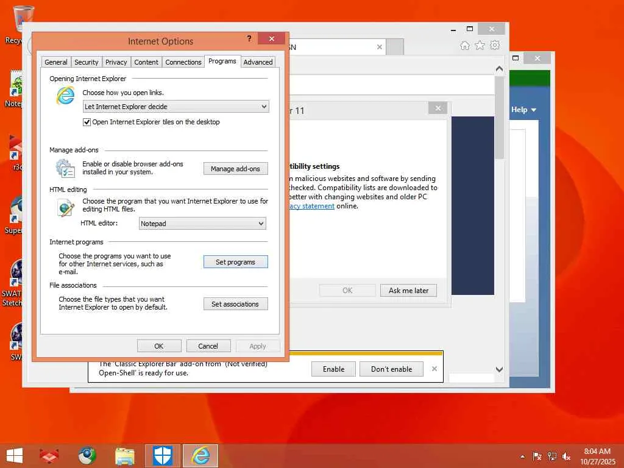Click the muted volume tray icon
Screen dimensions: 624x468
click(x=566, y=456)
